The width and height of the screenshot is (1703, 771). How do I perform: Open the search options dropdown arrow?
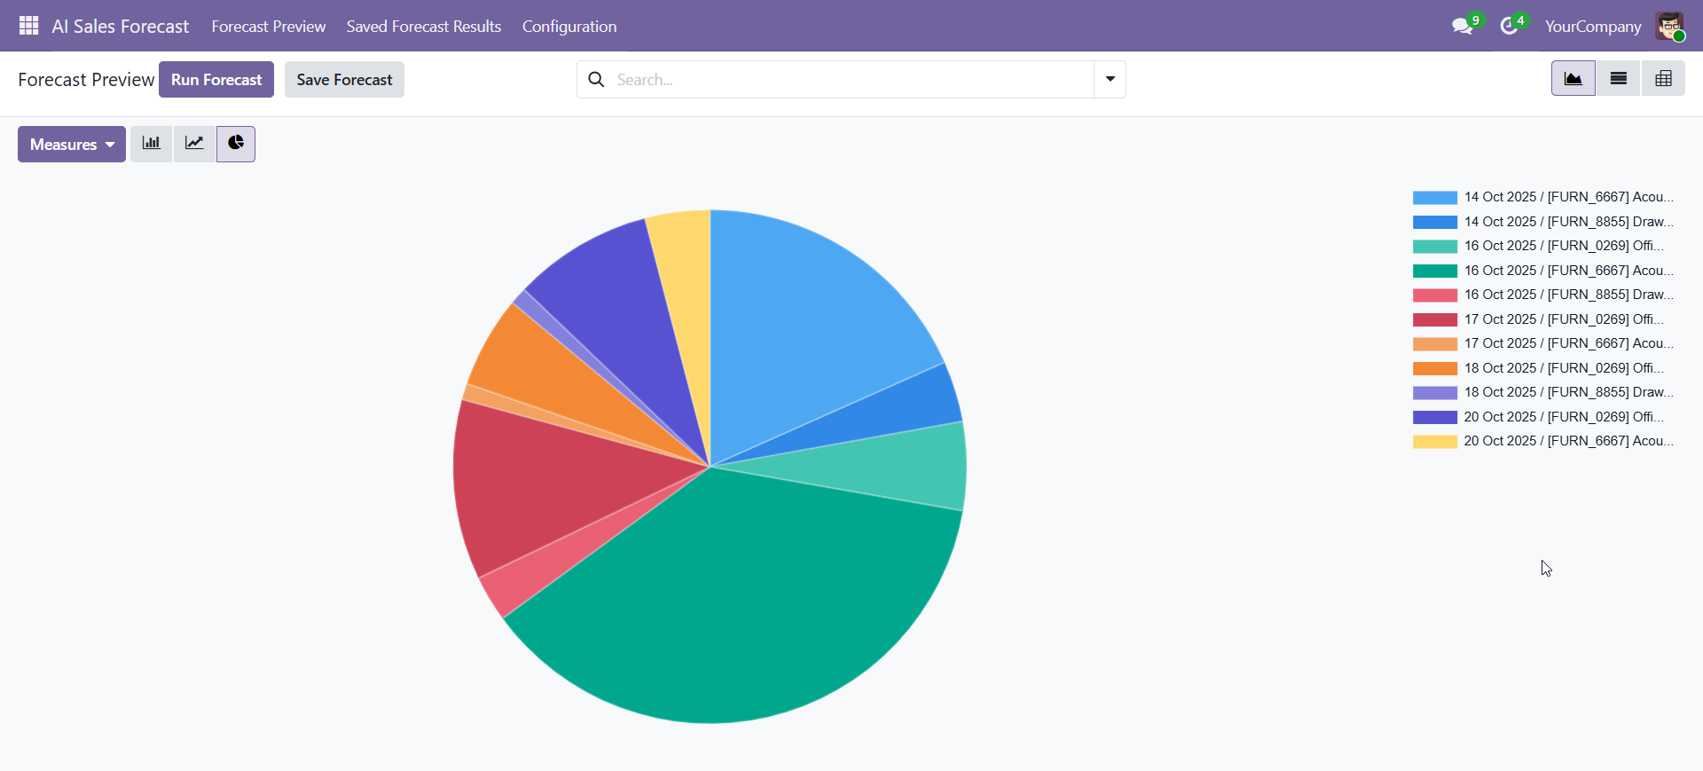1110,80
